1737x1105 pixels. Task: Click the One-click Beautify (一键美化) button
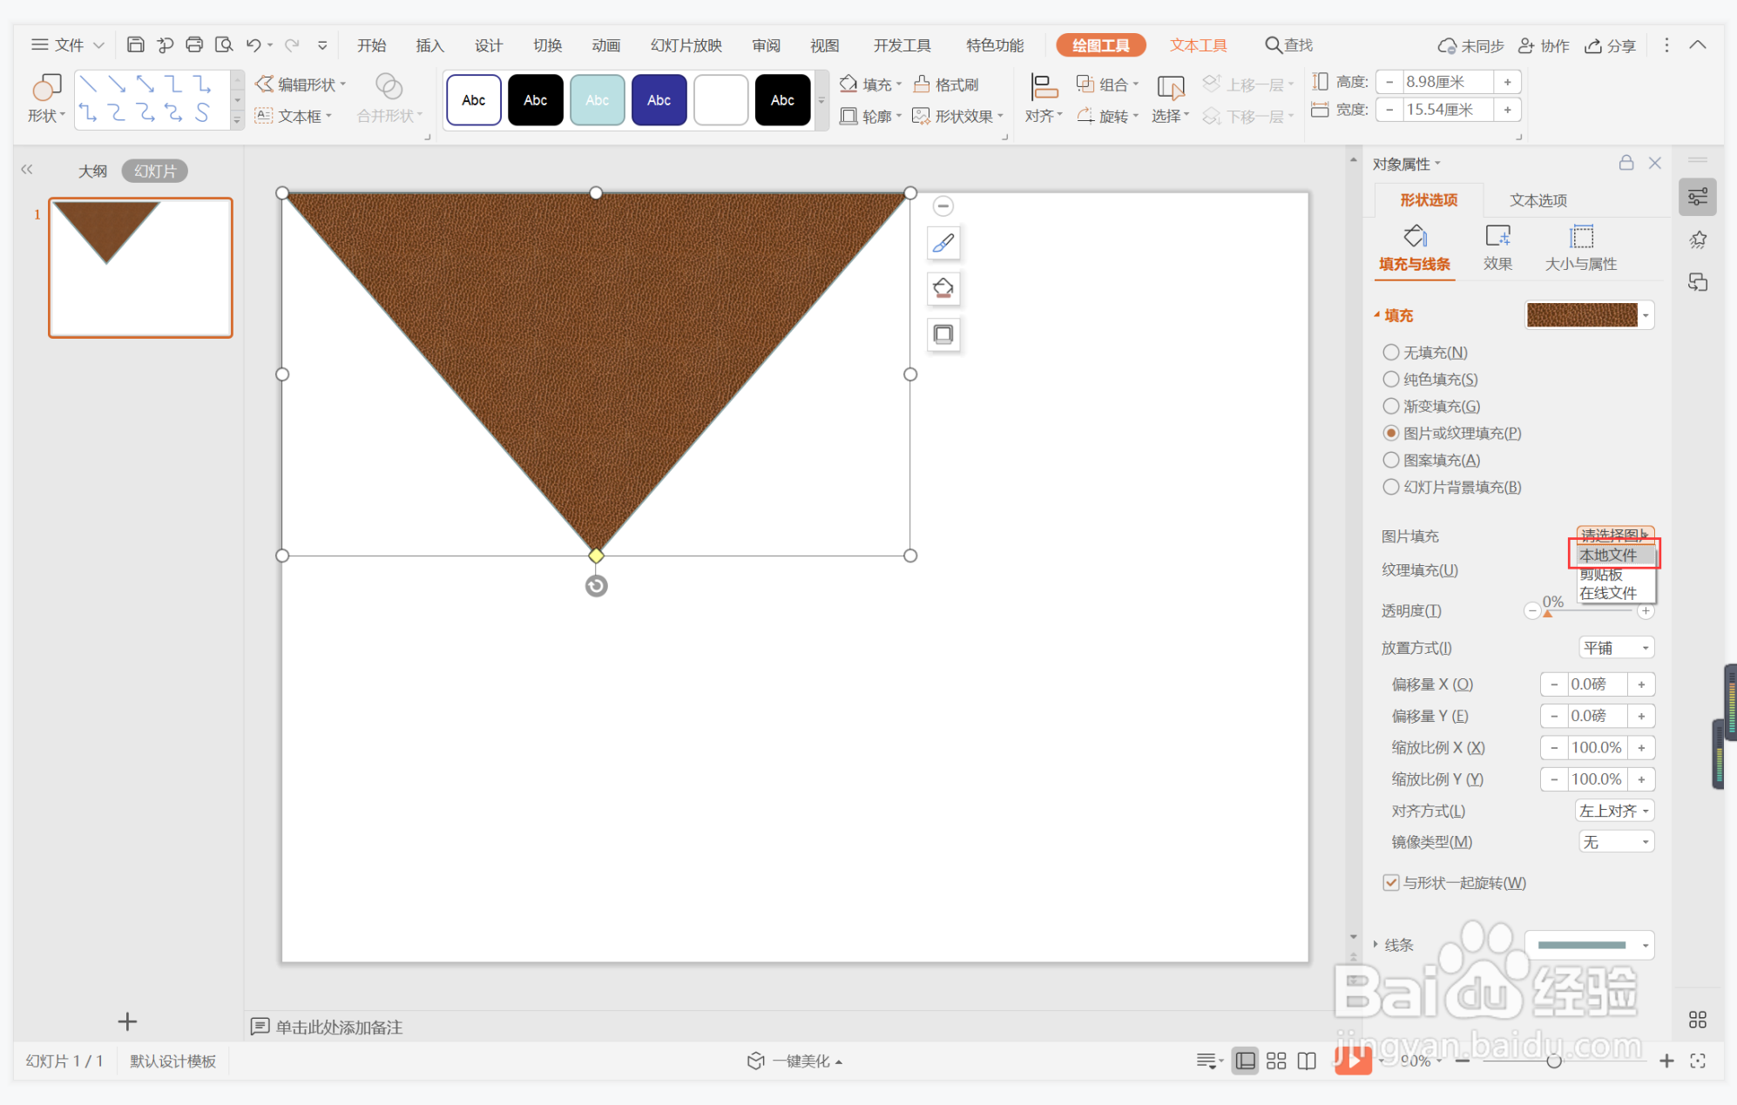tap(793, 1061)
